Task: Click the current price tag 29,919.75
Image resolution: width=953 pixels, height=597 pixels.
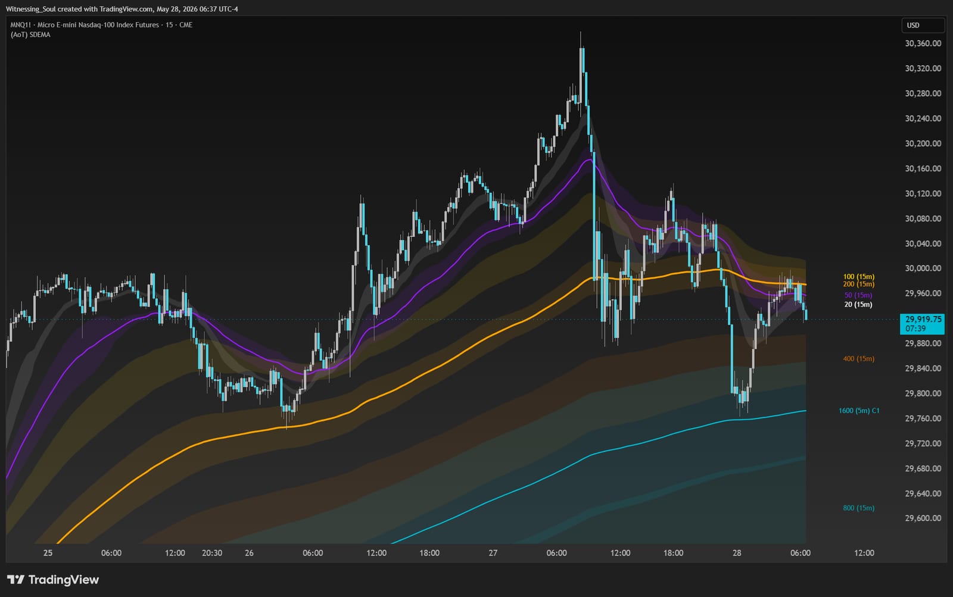Action: (x=922, y=324)
